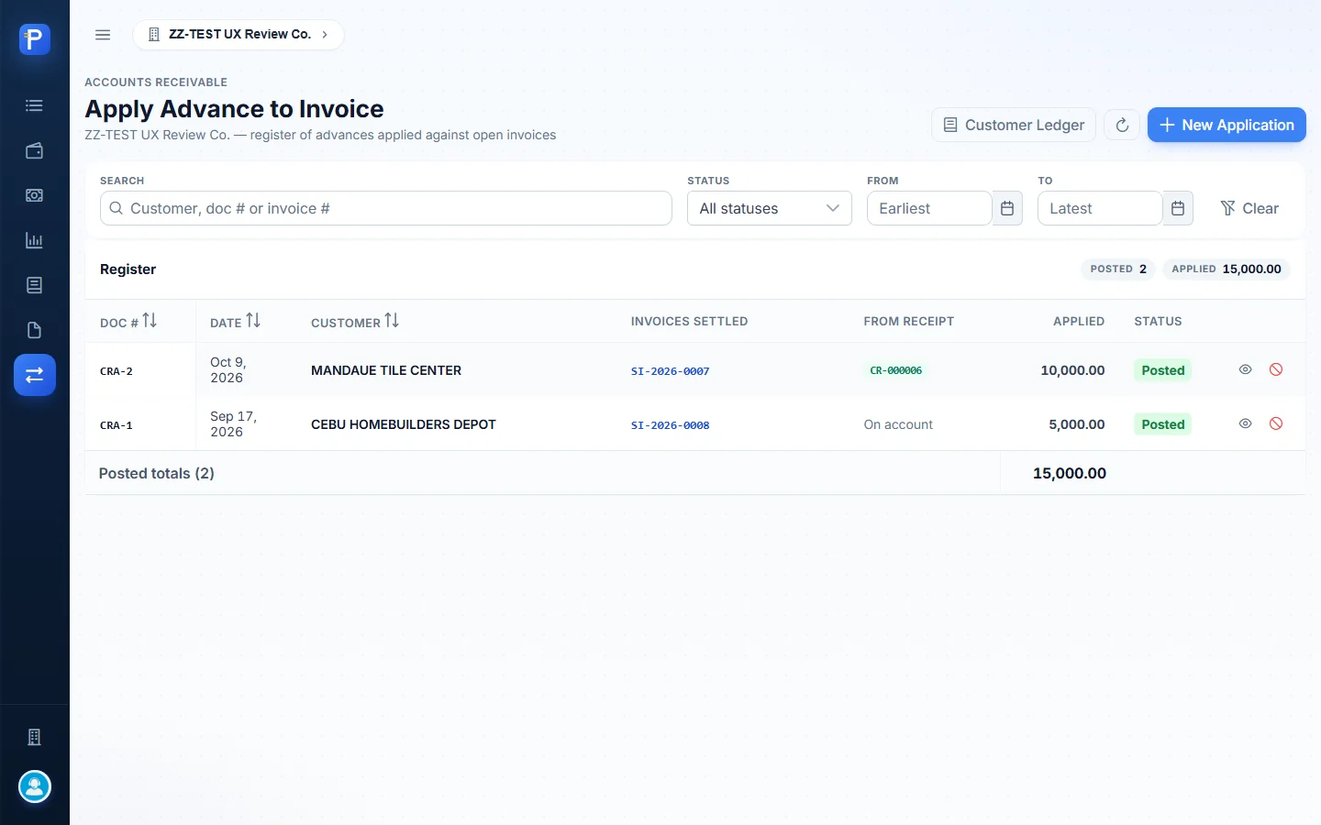Click the APPLIED 15,000.00 summary chip
The width and height of the screenshot is (1321, 825).
coord(1227,269)
